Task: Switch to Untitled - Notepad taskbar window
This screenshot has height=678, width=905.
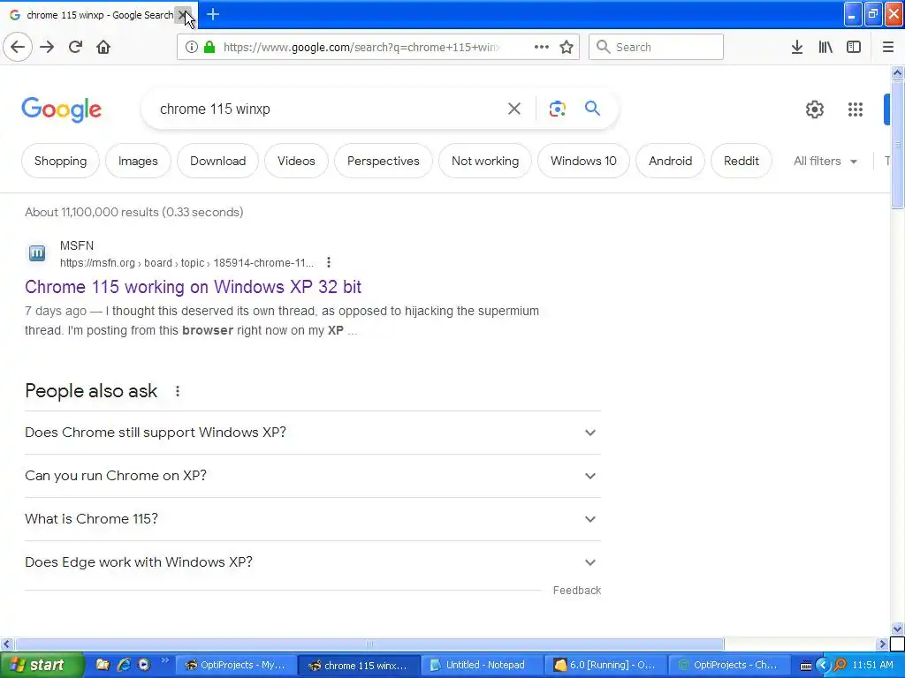Action: click(482, 665)
